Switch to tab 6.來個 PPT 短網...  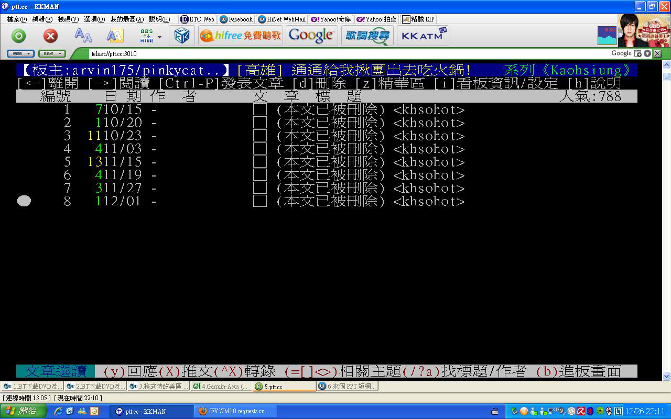[347, 387]
